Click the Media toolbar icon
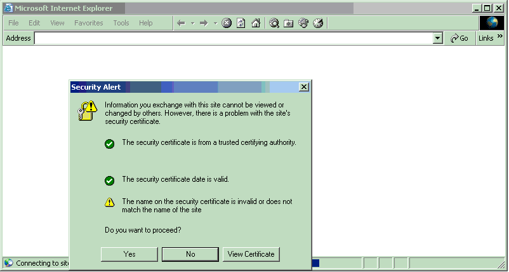The height and width of the screenshot is (272, 509). 303,23
